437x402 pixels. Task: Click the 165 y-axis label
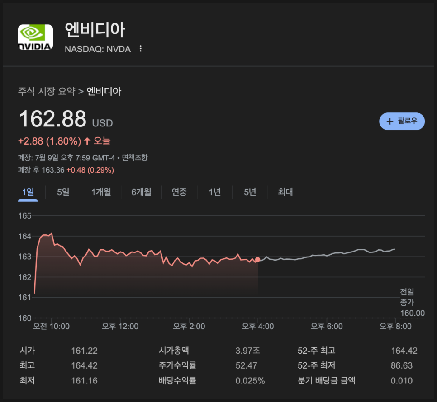coord(25,215)
